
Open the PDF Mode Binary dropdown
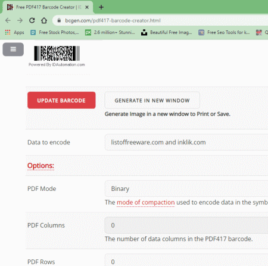(186, 188)
